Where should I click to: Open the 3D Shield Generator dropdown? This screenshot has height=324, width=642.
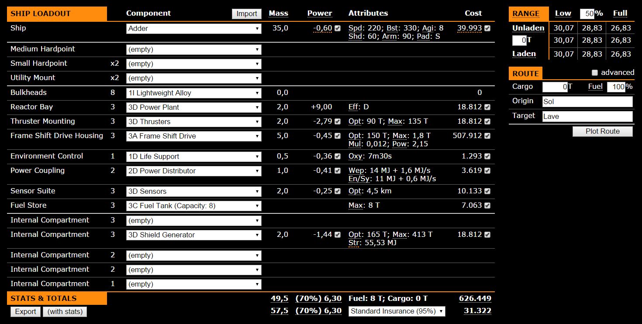(194, 235)
